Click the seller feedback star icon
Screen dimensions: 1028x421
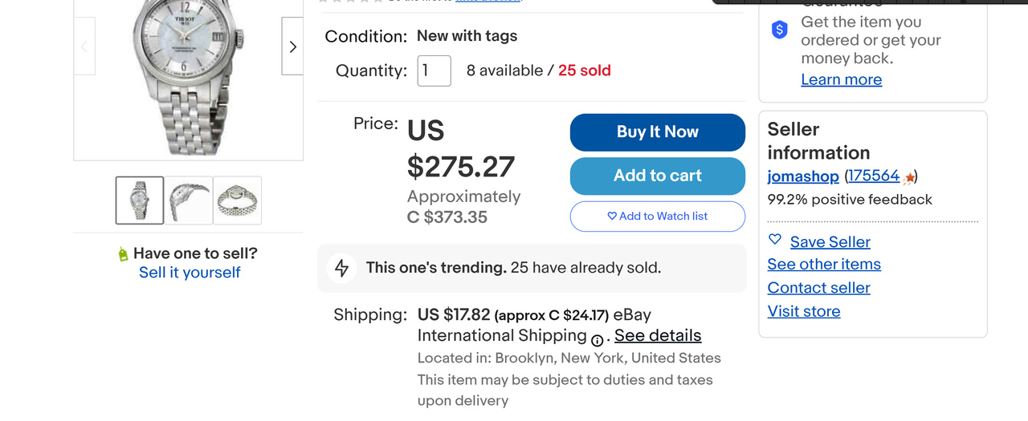(x=908, y=178)
